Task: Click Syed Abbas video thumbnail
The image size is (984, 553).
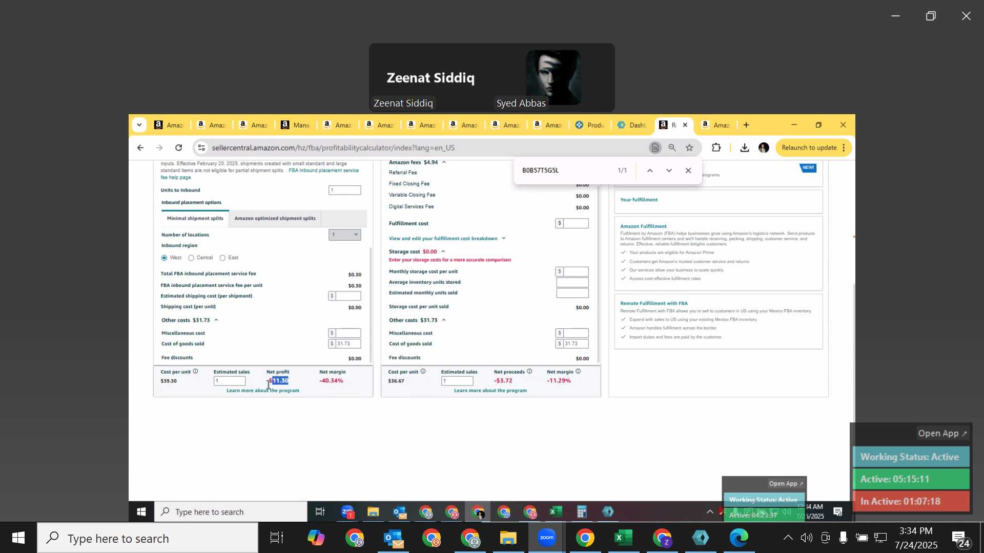Action: [x=553, y=78]
